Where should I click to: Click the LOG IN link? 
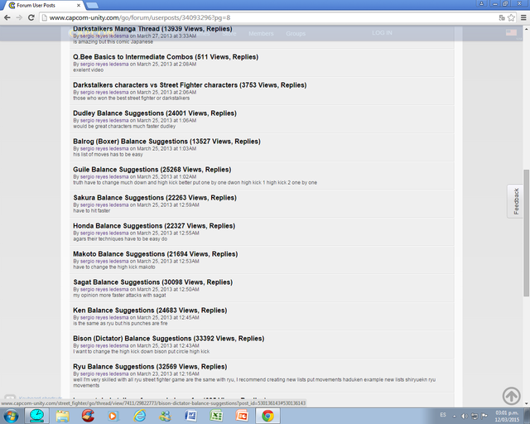pos(382,33)
